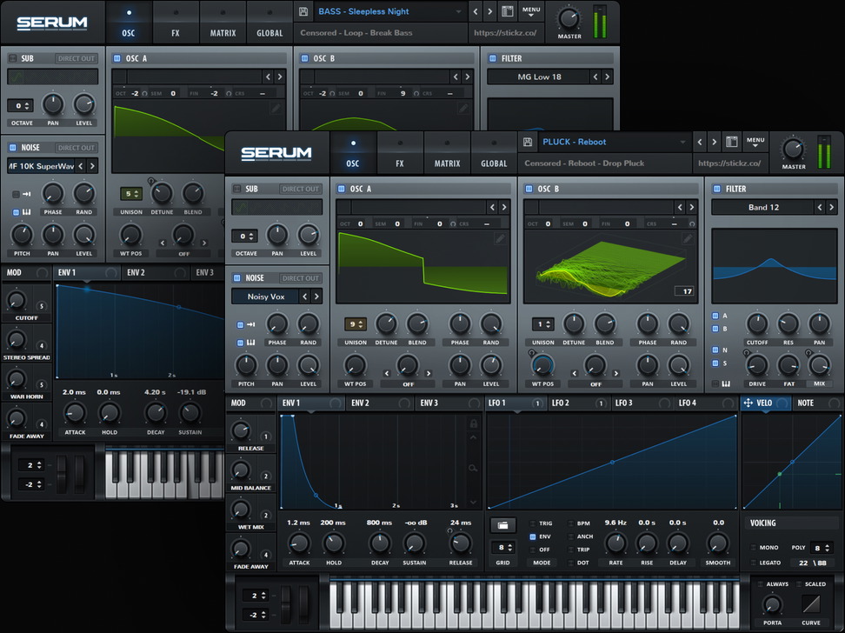Click the filter keytrack keyboard icon in PLUCK window
The image size is (845, 633).
click(726, 383)
